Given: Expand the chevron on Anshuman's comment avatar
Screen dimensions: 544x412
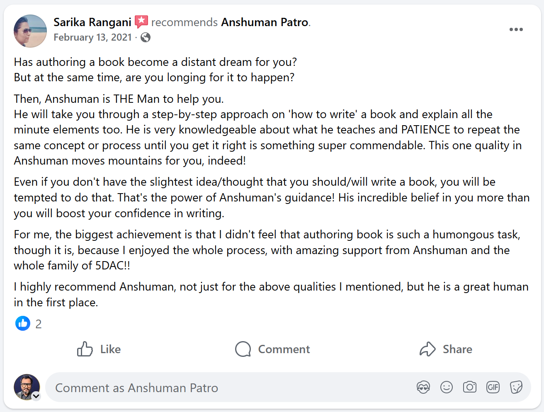Looking at the screenshot, I should (x=36, y=397).
